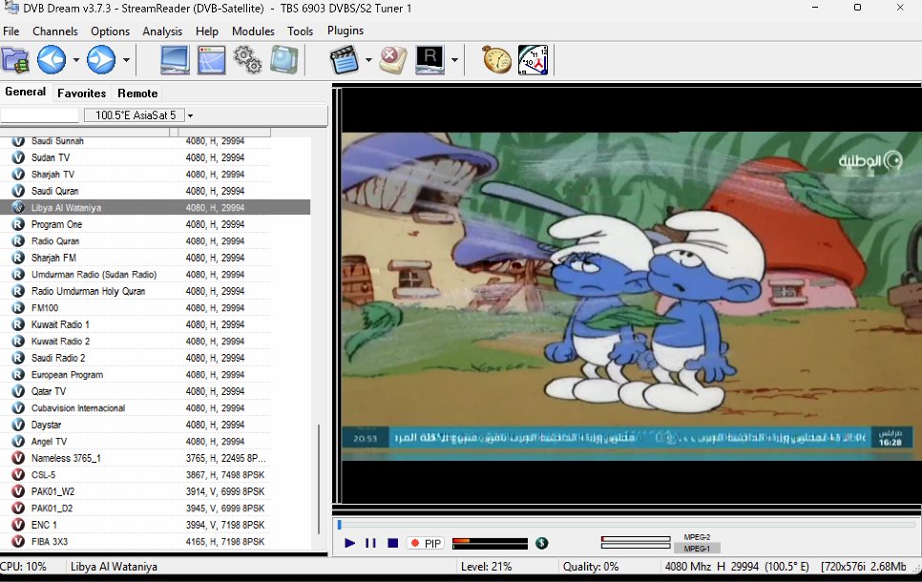Start playback with the play button
The width and height of the screenshot is (922, 582).
[x=350, y=543]
